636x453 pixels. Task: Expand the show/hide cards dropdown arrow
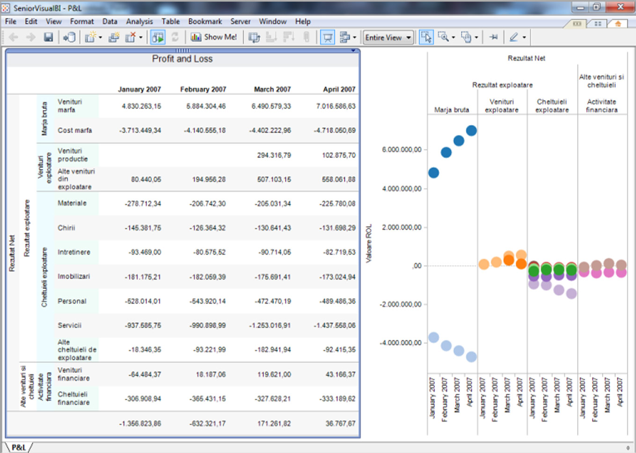click(x=354, y=37)
